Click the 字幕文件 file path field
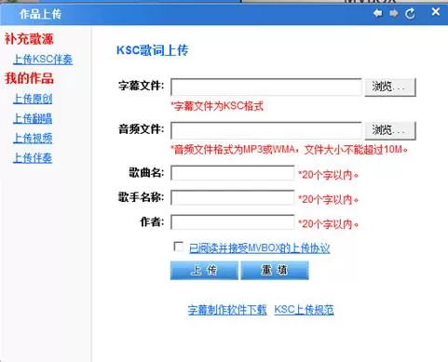This screenshot has width=448, height=362. pos(266,87)
